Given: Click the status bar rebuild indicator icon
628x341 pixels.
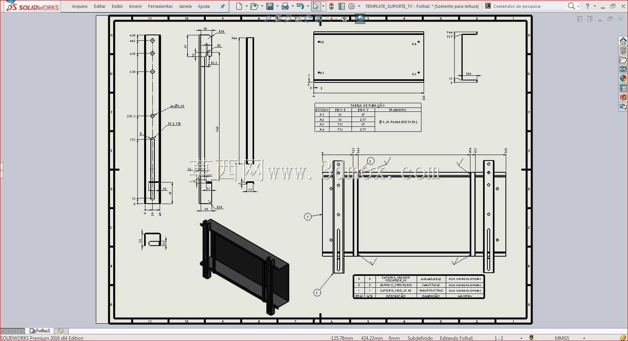Looking at the screenshot, I should (531, 338).
